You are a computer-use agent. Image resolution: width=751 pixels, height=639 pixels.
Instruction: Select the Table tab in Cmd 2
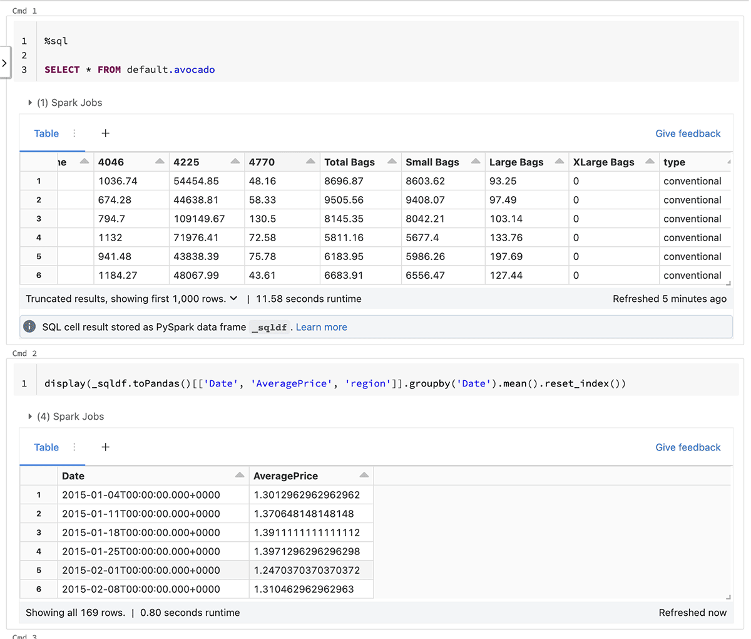tap(46, 447)
